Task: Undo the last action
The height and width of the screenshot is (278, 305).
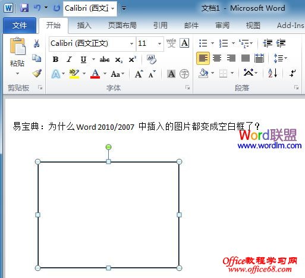Action: [37, 8]
